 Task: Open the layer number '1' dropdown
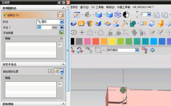tap(149, 14)
